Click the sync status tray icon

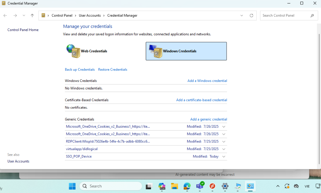pos(287,186)
